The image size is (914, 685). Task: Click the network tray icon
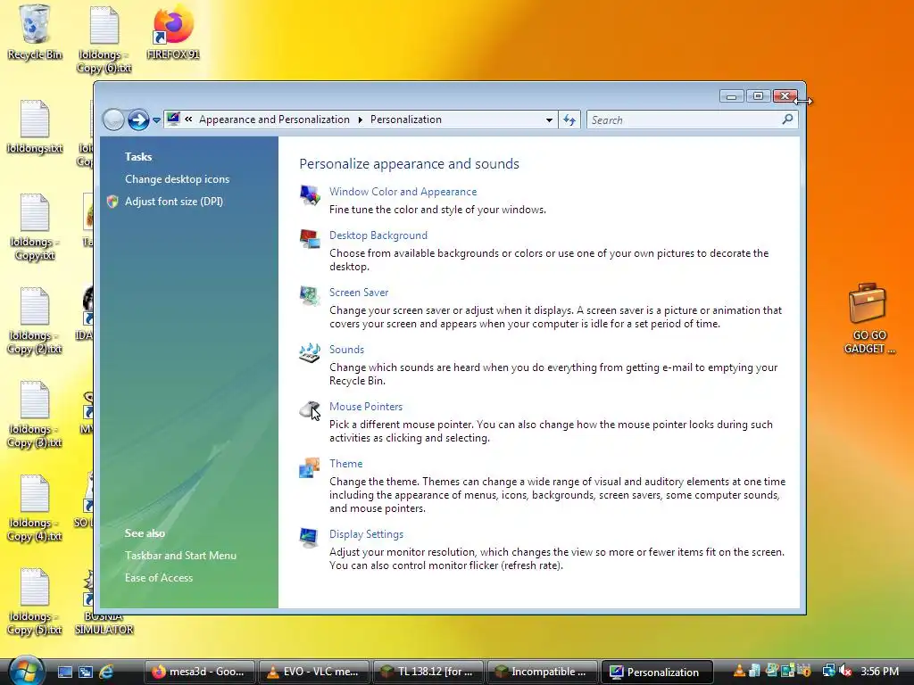pos(828,671)
